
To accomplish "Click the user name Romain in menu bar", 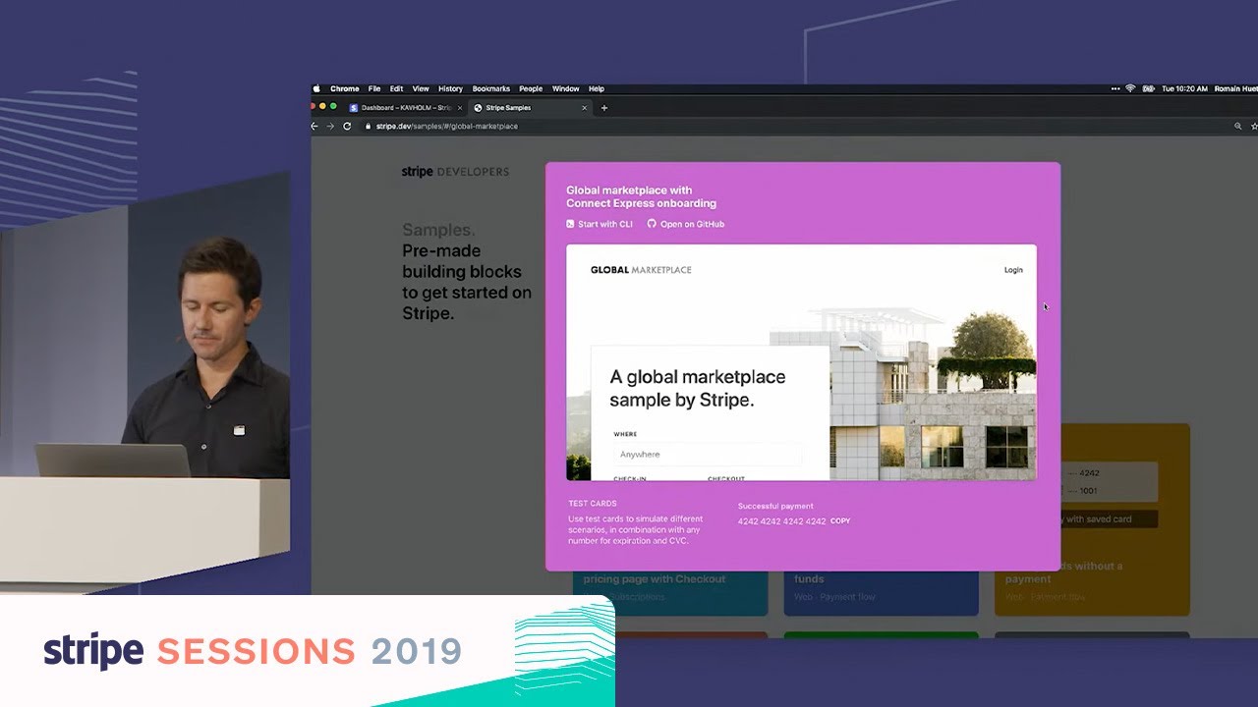I will pyautogui.click(x=1235, y=88).
